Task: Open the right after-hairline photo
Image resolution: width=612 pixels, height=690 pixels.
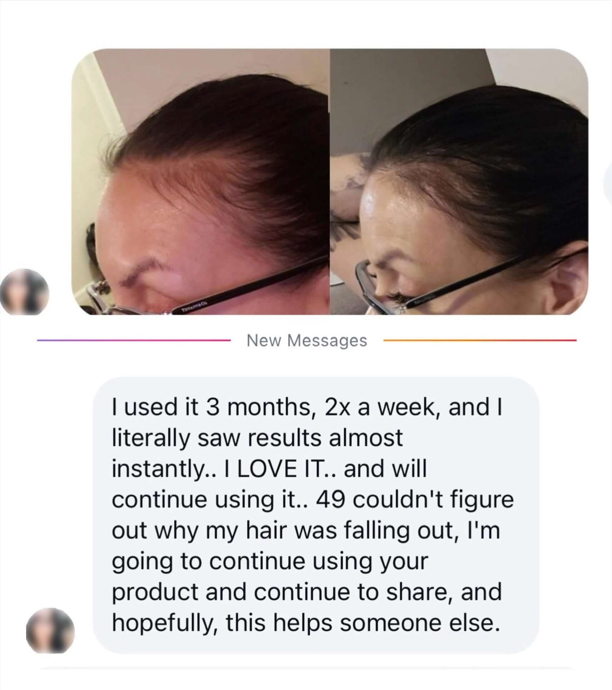Action: point(459,182)
